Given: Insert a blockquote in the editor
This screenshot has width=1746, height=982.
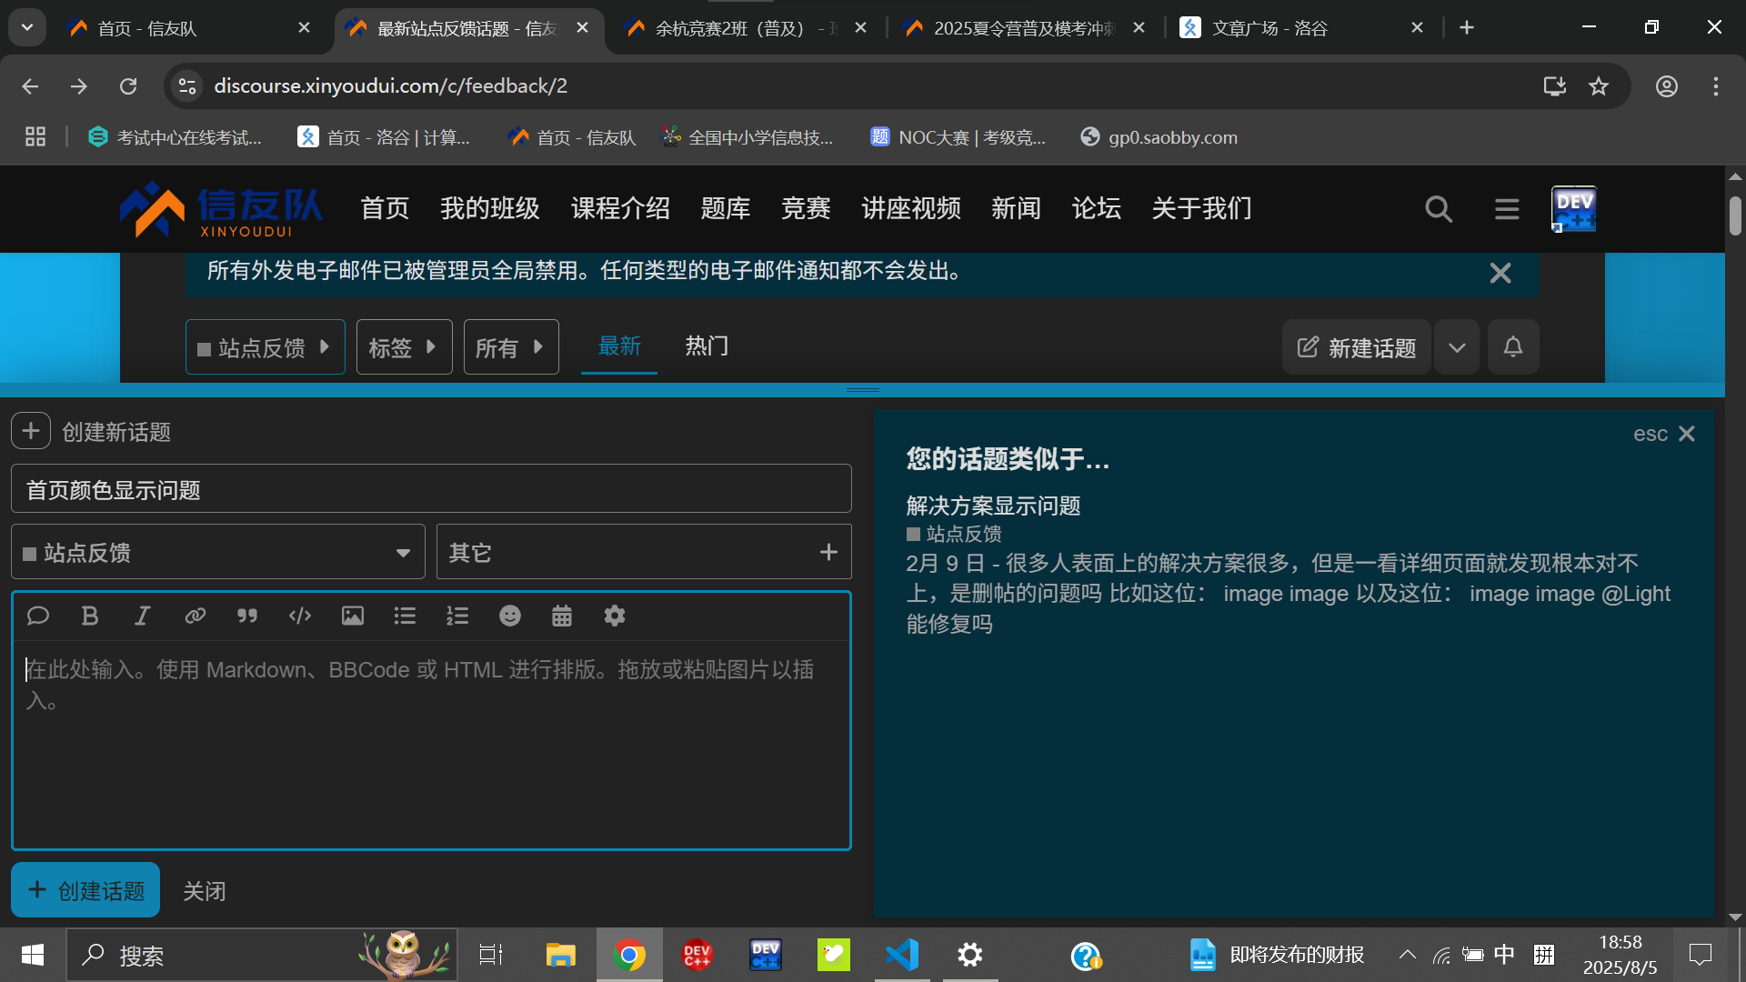Looking at the screenshot, I should pos(246,616).
